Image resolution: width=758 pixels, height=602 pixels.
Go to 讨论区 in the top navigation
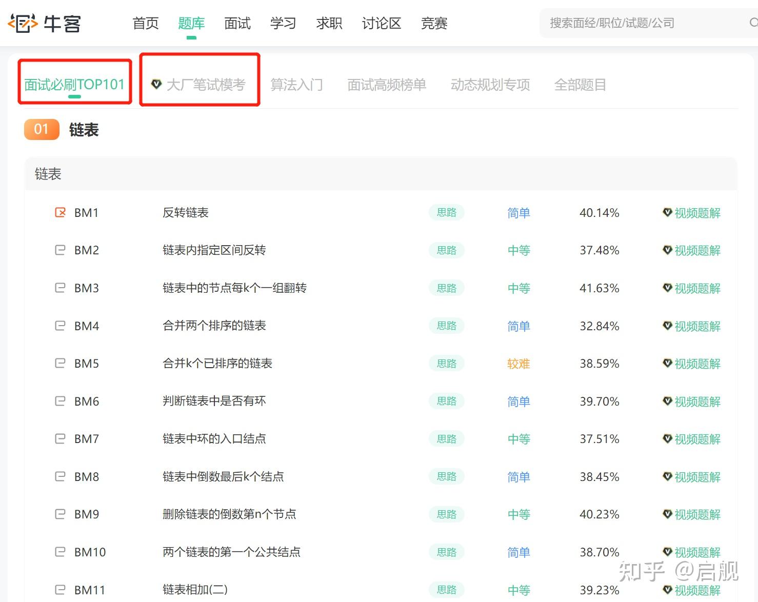382,23
